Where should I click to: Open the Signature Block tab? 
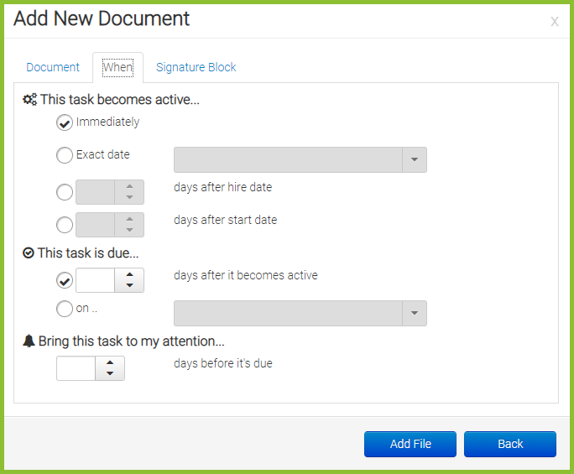(196, 67)
